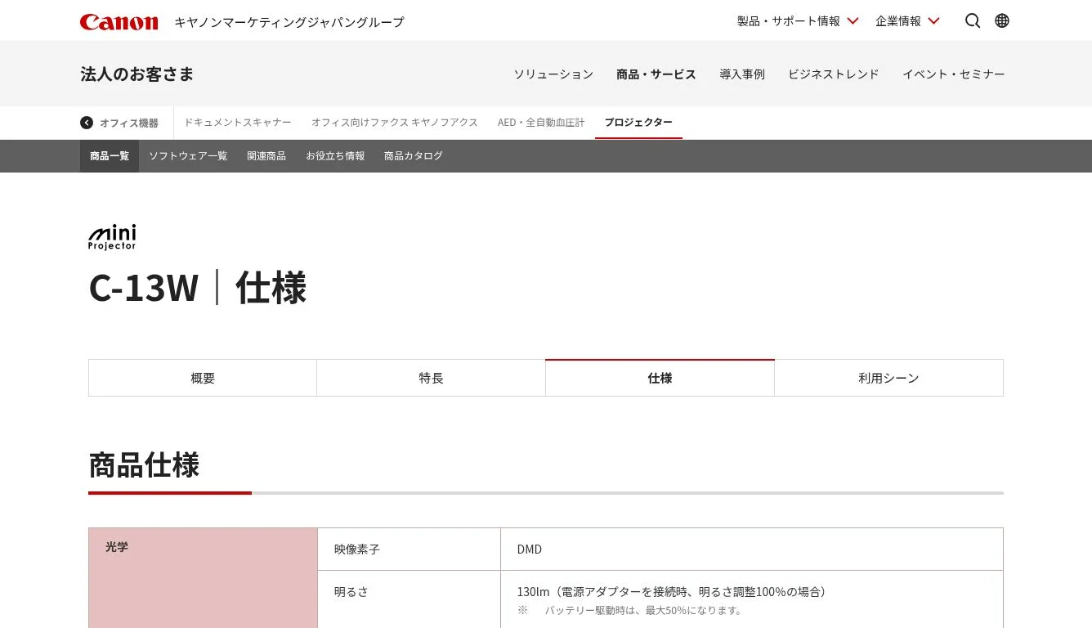The height and width of the screenshot is (628, 1092).
Task: Open 関連商品 in dark bar
Action: [x=266, y=156]
